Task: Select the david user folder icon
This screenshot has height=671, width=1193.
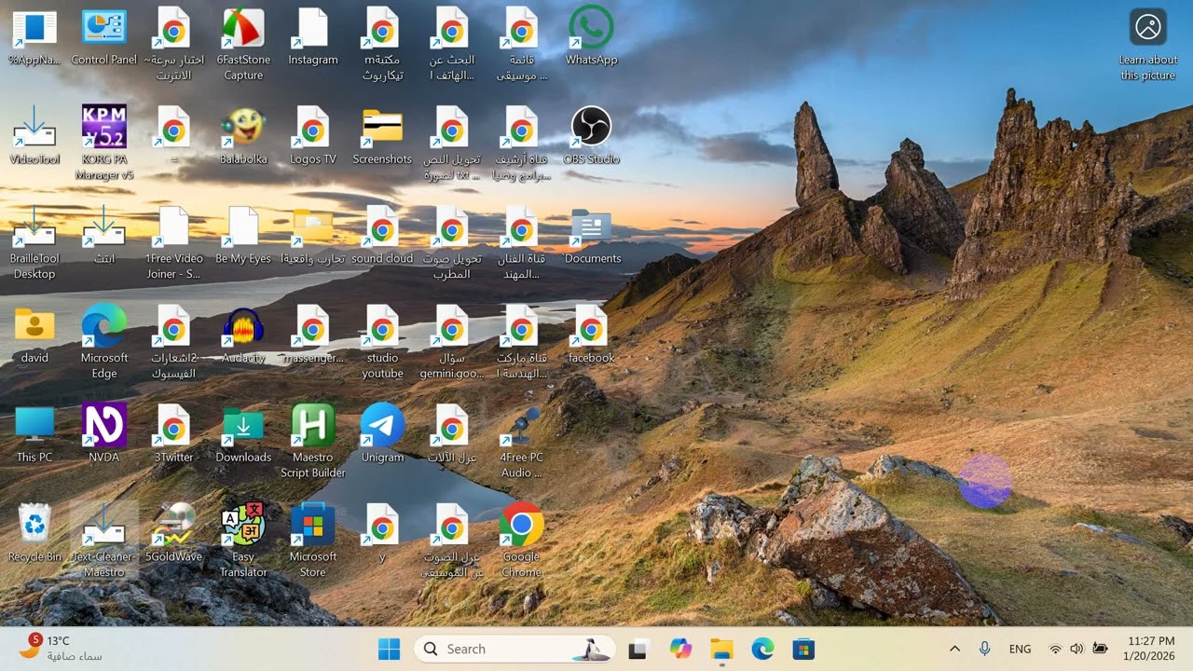Action: tap(34, 335)
